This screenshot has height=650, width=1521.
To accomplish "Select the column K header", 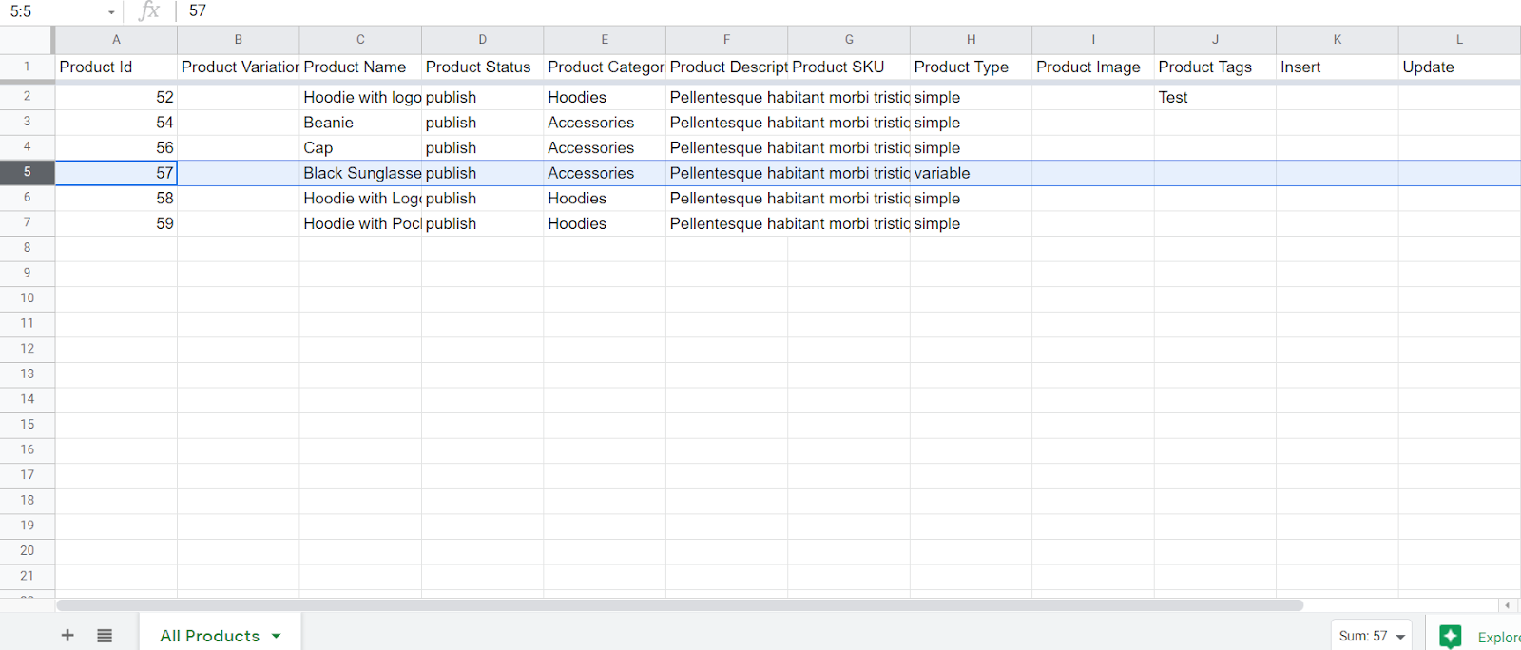I will 1338,40.
